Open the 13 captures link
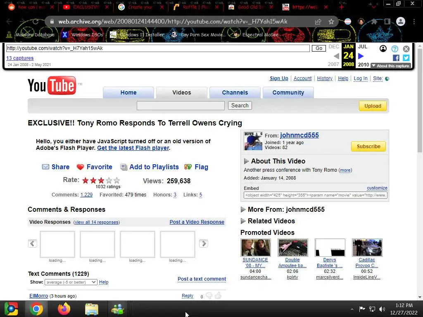 click(x=20, y=58)
